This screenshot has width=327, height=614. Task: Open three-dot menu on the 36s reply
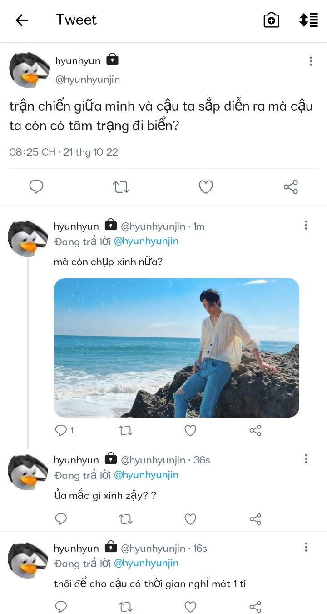(x=306, y=459)
